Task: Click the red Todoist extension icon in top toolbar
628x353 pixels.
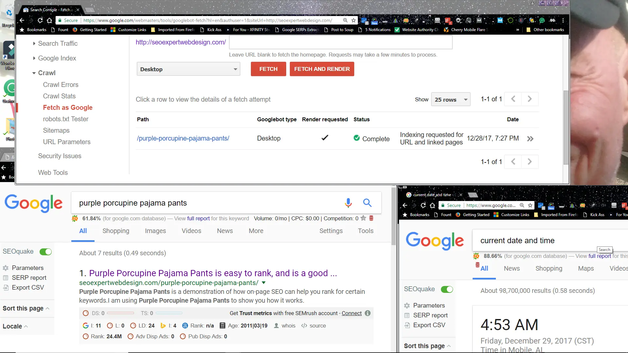Action: point(448,21)
